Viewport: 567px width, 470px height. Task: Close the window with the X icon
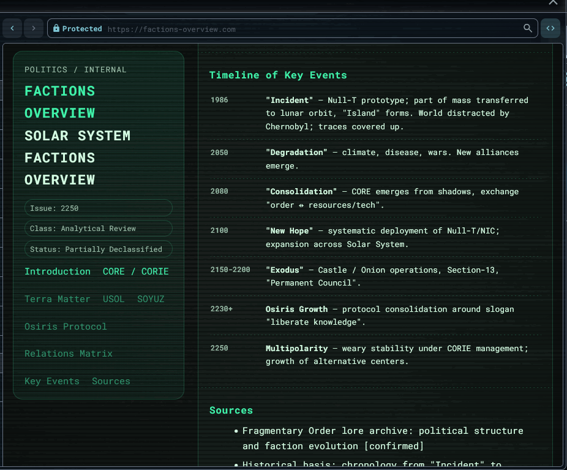[x=553, y=2]
